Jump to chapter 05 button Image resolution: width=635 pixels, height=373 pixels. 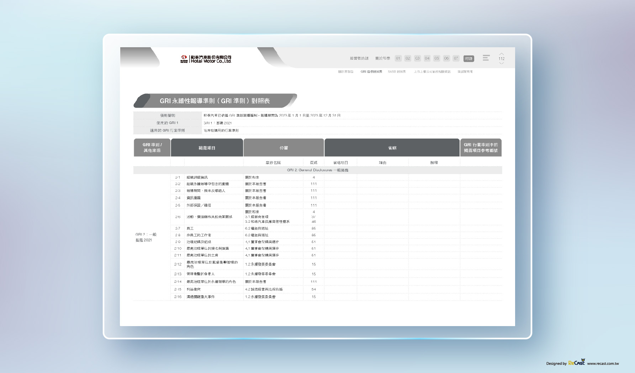(x=436, y=58)
